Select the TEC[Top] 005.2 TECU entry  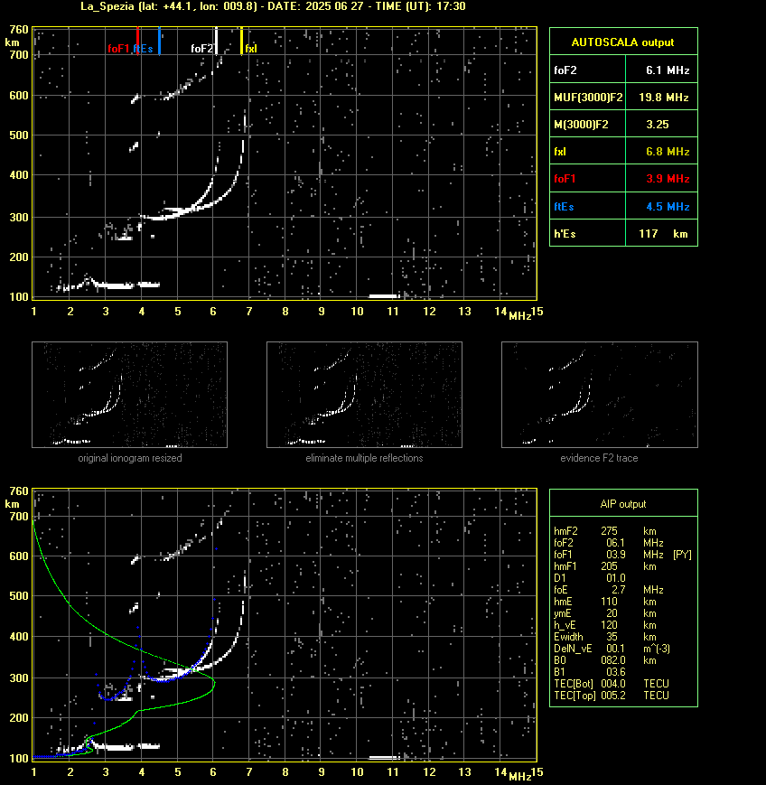[612, 696]
